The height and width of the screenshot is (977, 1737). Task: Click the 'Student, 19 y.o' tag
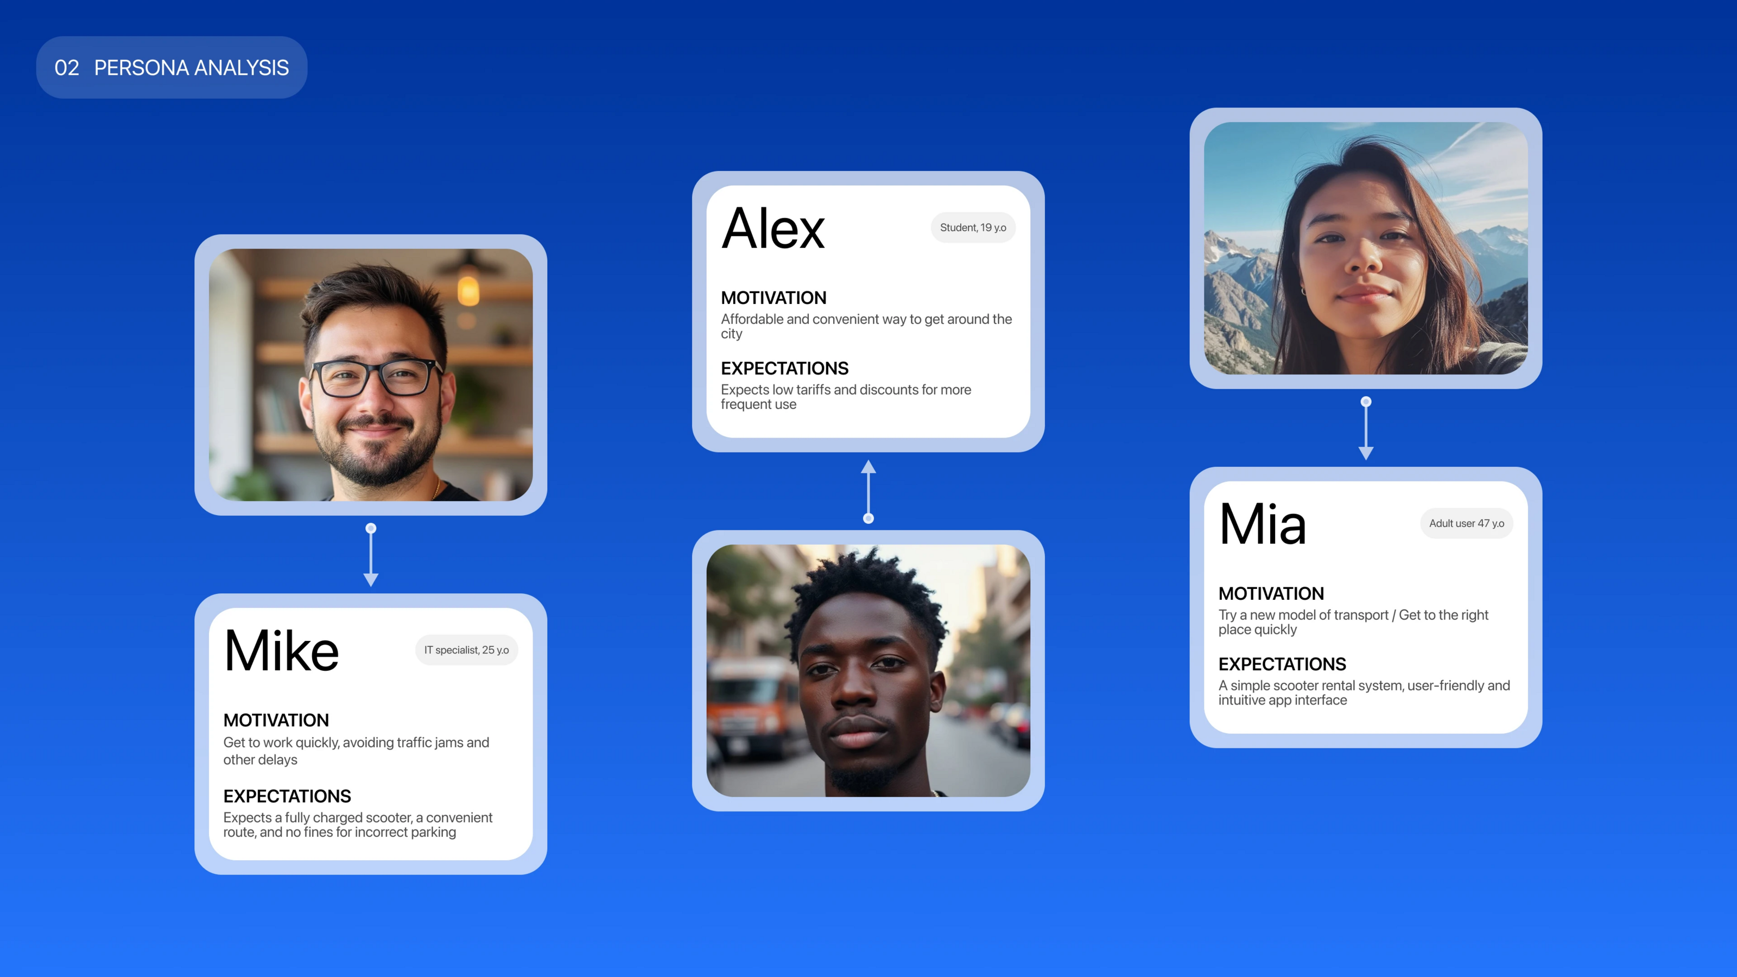point(972,228)
